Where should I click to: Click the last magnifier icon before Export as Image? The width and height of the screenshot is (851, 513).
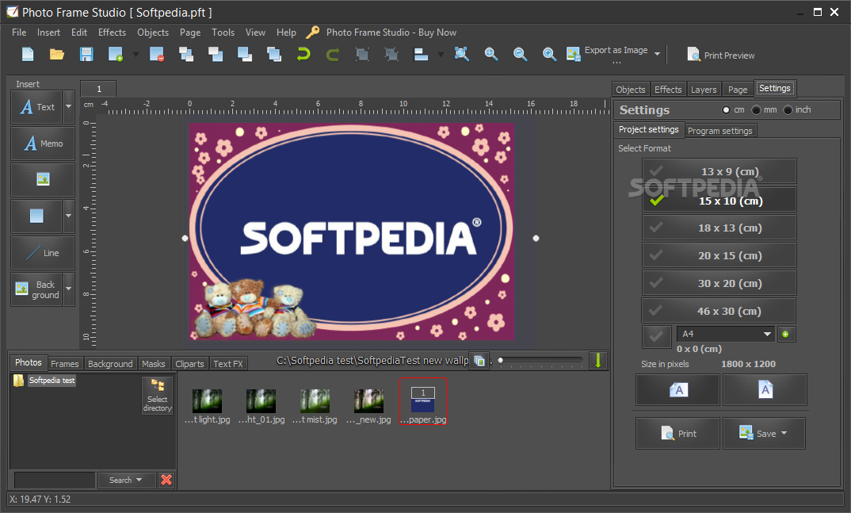coord(549,54)
